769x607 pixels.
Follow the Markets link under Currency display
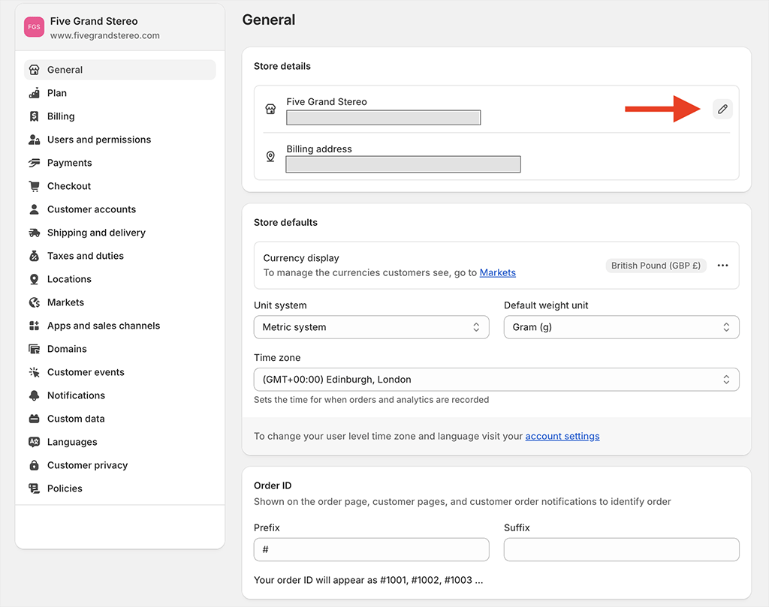coord(497,273)
